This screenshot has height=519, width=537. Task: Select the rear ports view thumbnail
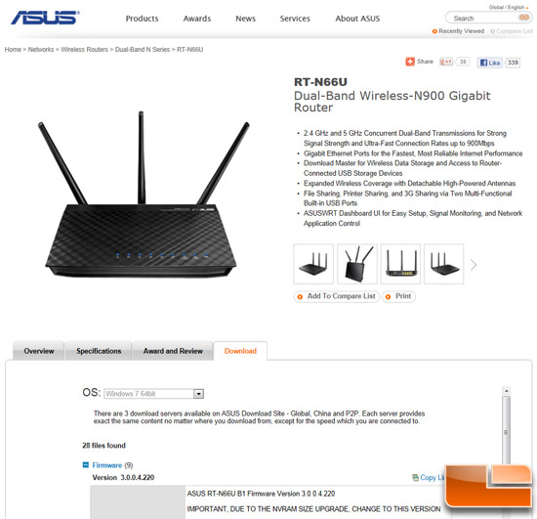(x=400, y=264)
